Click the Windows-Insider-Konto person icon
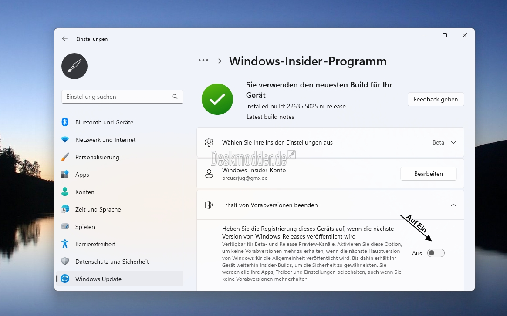The height and width of the screenshot is (316, 507). [x=209, y=174]
